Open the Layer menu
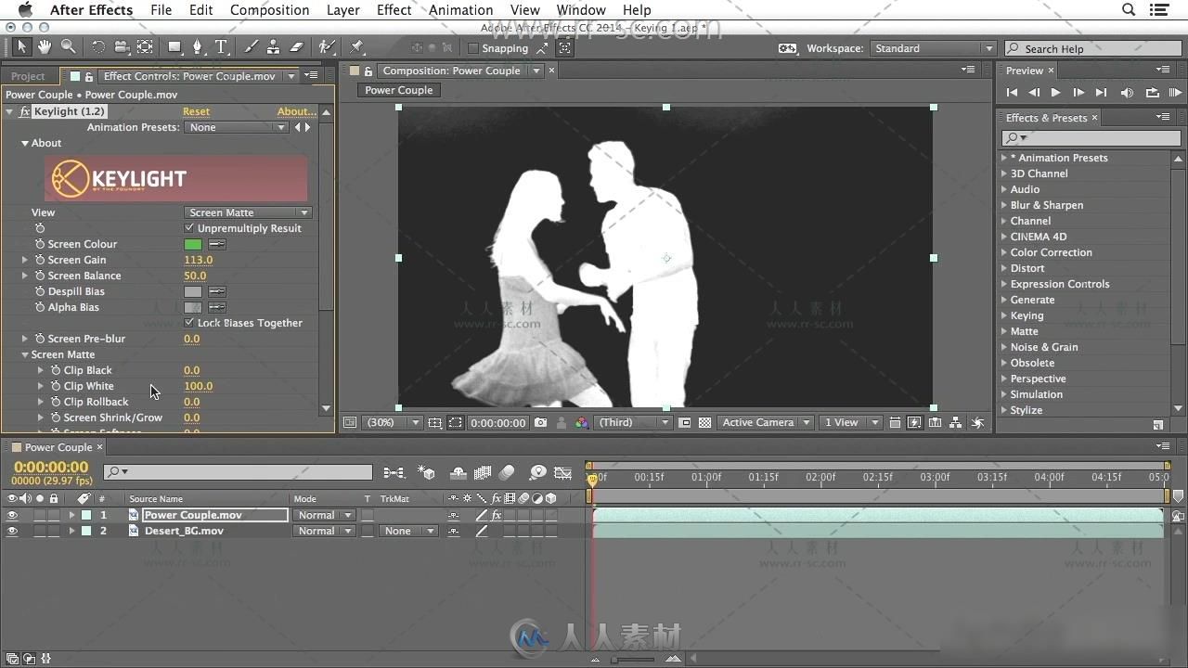The width and height of the screenshot is (1188, 668). coord(342,9)
